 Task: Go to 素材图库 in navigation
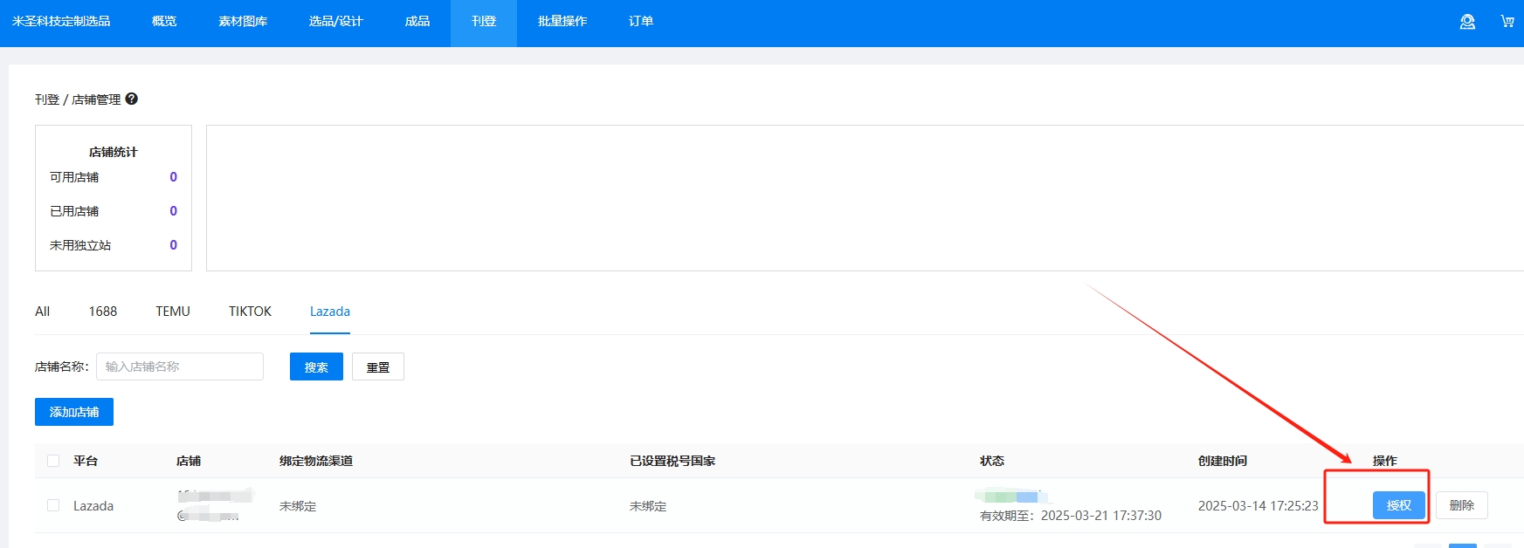click(x=243, y=22)
